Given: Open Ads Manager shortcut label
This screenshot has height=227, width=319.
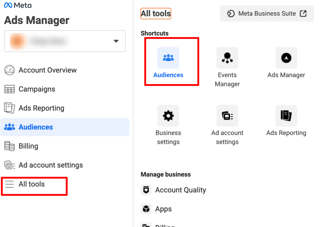Looking at the screenshot, I should tap(286, 75).
